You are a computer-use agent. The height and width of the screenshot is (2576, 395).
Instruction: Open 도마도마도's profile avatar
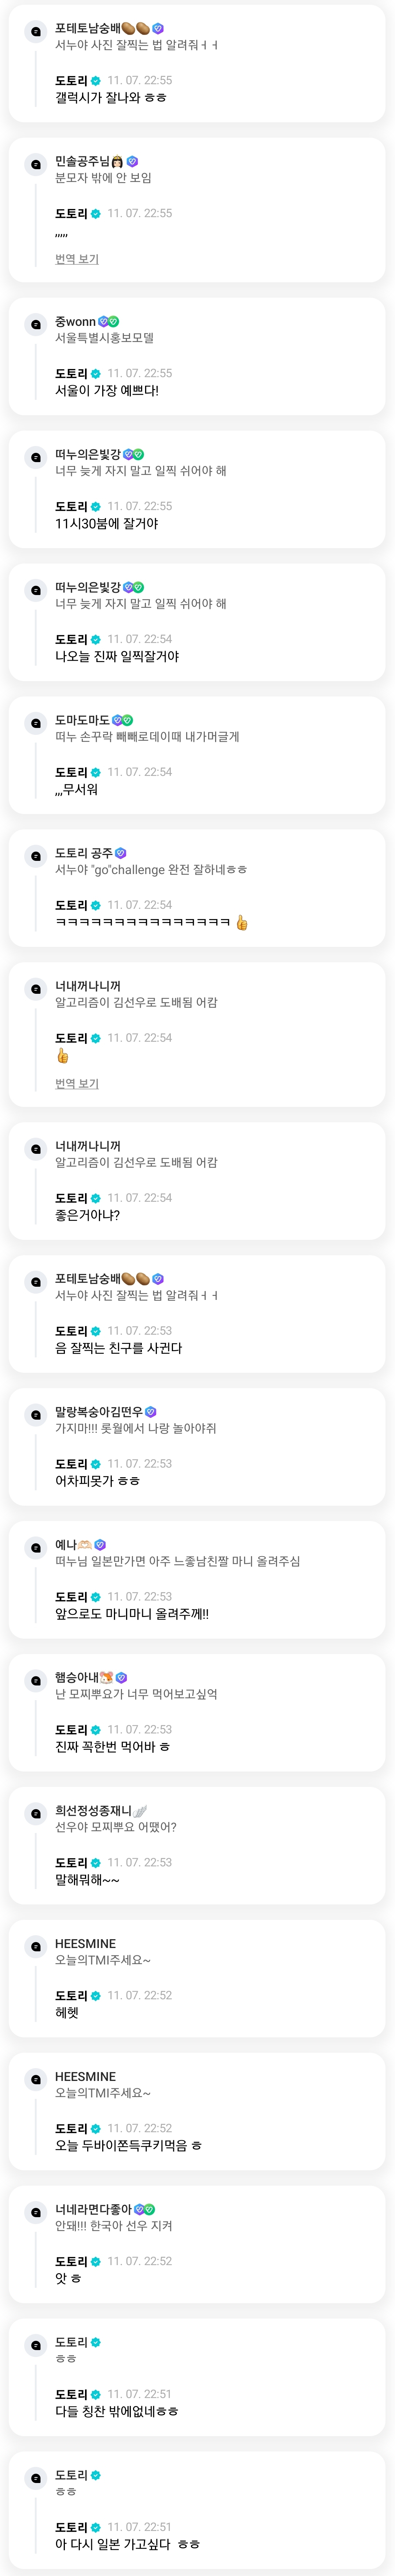tap(36, 723)
